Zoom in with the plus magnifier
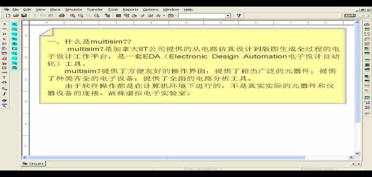 (x=73, y=15)
